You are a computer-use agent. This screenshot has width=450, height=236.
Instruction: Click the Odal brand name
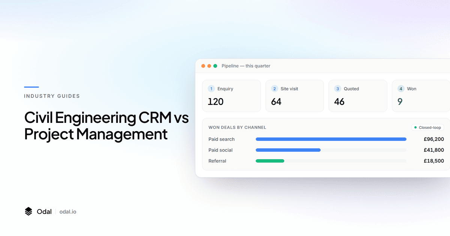pos(44,212)
